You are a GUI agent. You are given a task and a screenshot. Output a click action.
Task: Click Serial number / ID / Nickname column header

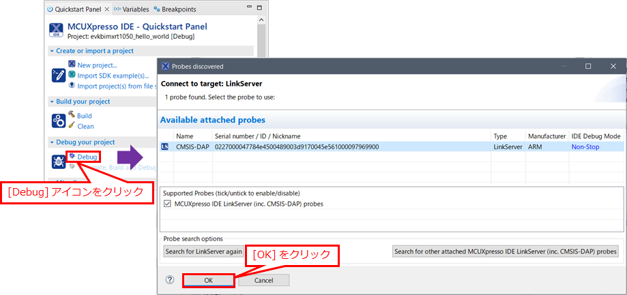[x=351, y=136]
